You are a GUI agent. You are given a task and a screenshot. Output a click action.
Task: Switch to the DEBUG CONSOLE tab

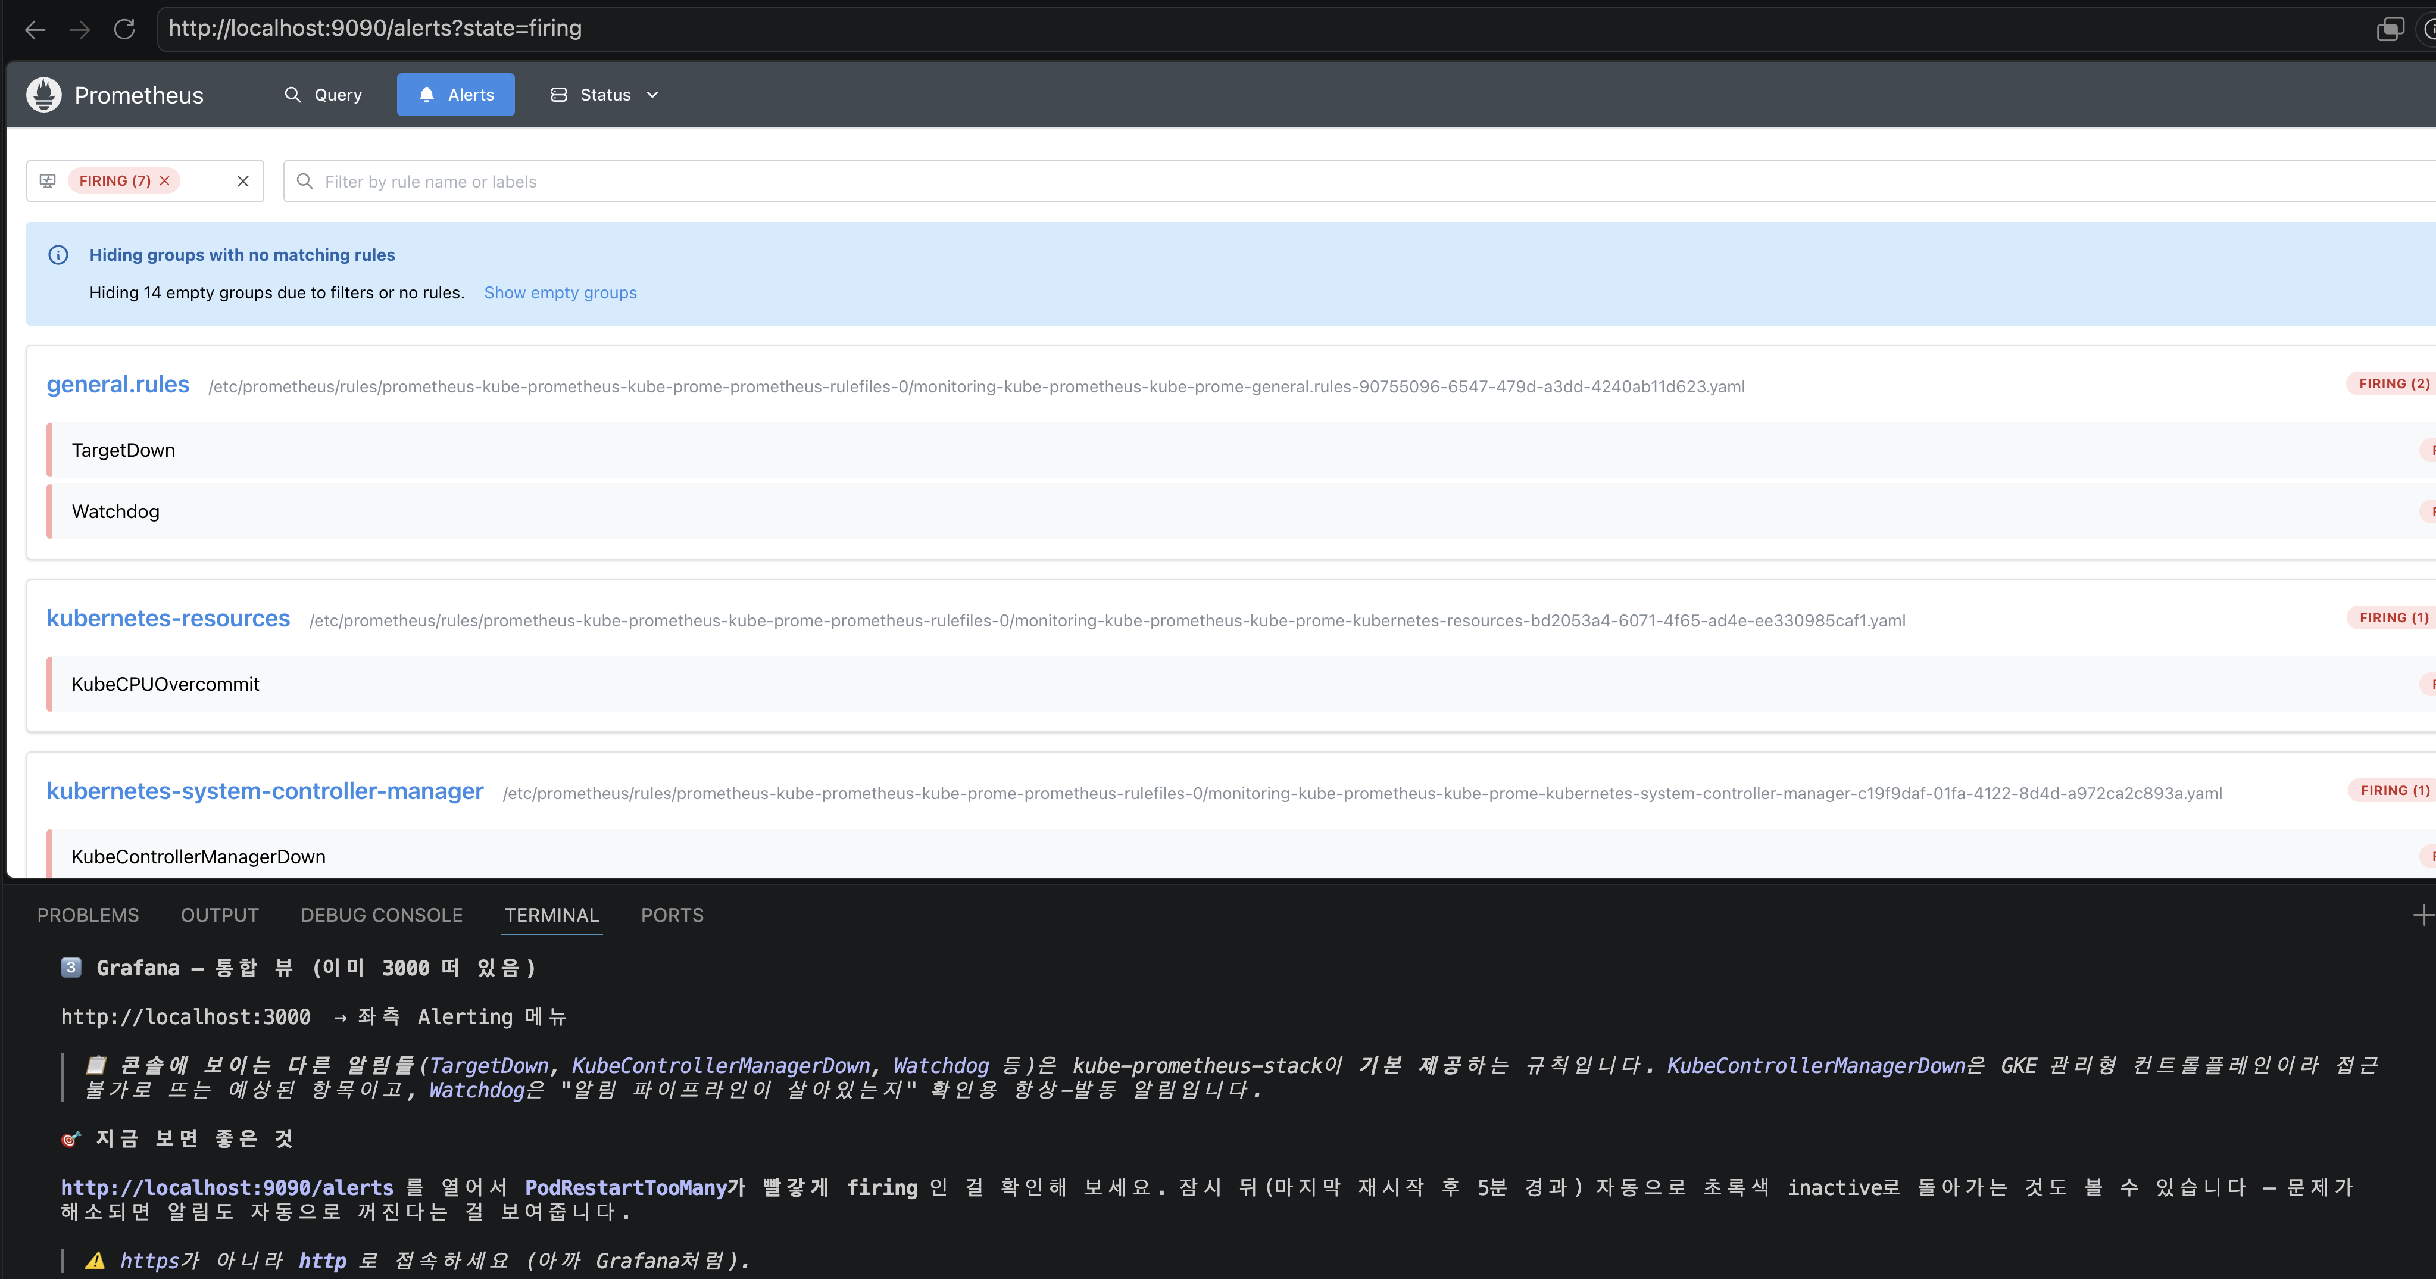382,915
